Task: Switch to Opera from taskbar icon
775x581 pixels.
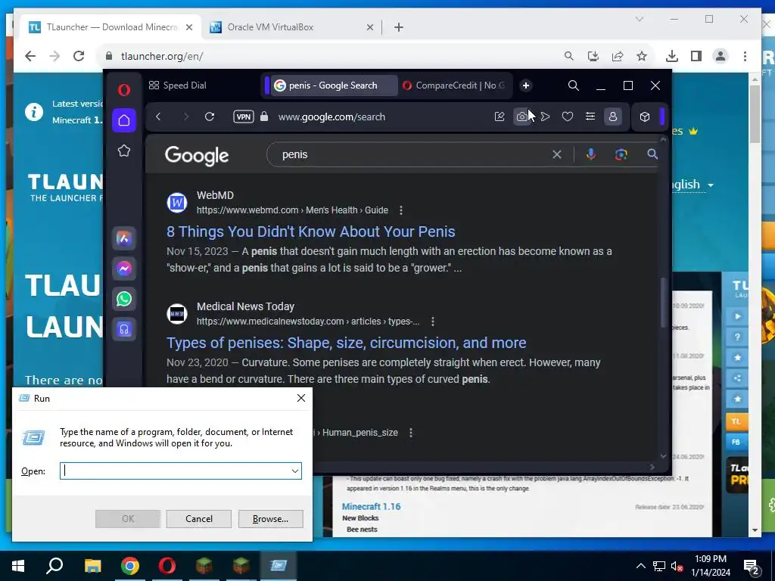Action: pos(167,566)
